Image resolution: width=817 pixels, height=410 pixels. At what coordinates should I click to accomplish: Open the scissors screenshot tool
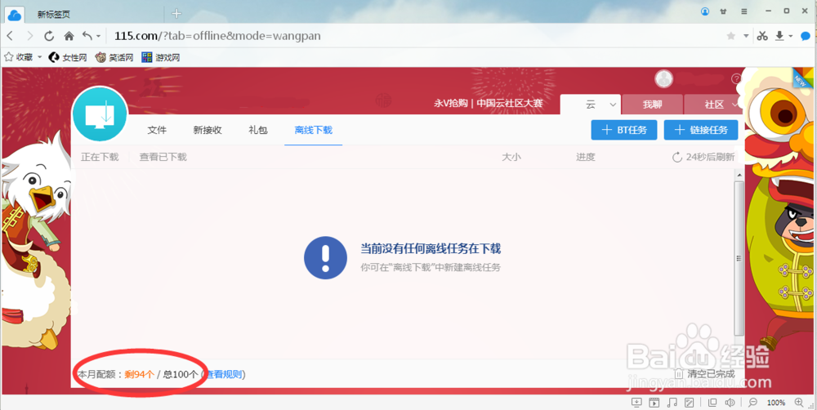point(762,36)
